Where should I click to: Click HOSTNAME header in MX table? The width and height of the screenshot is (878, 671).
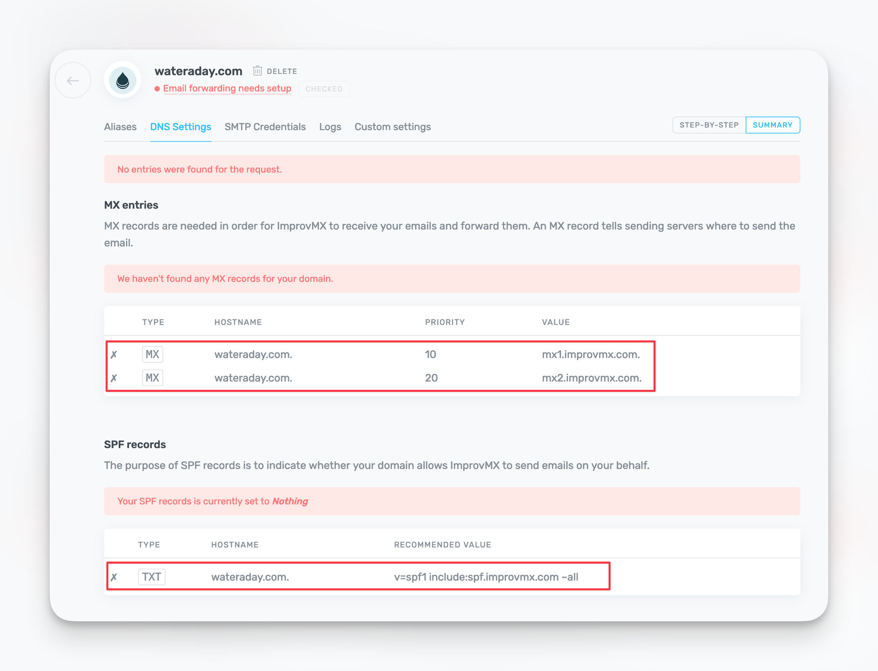coord(238,322)
